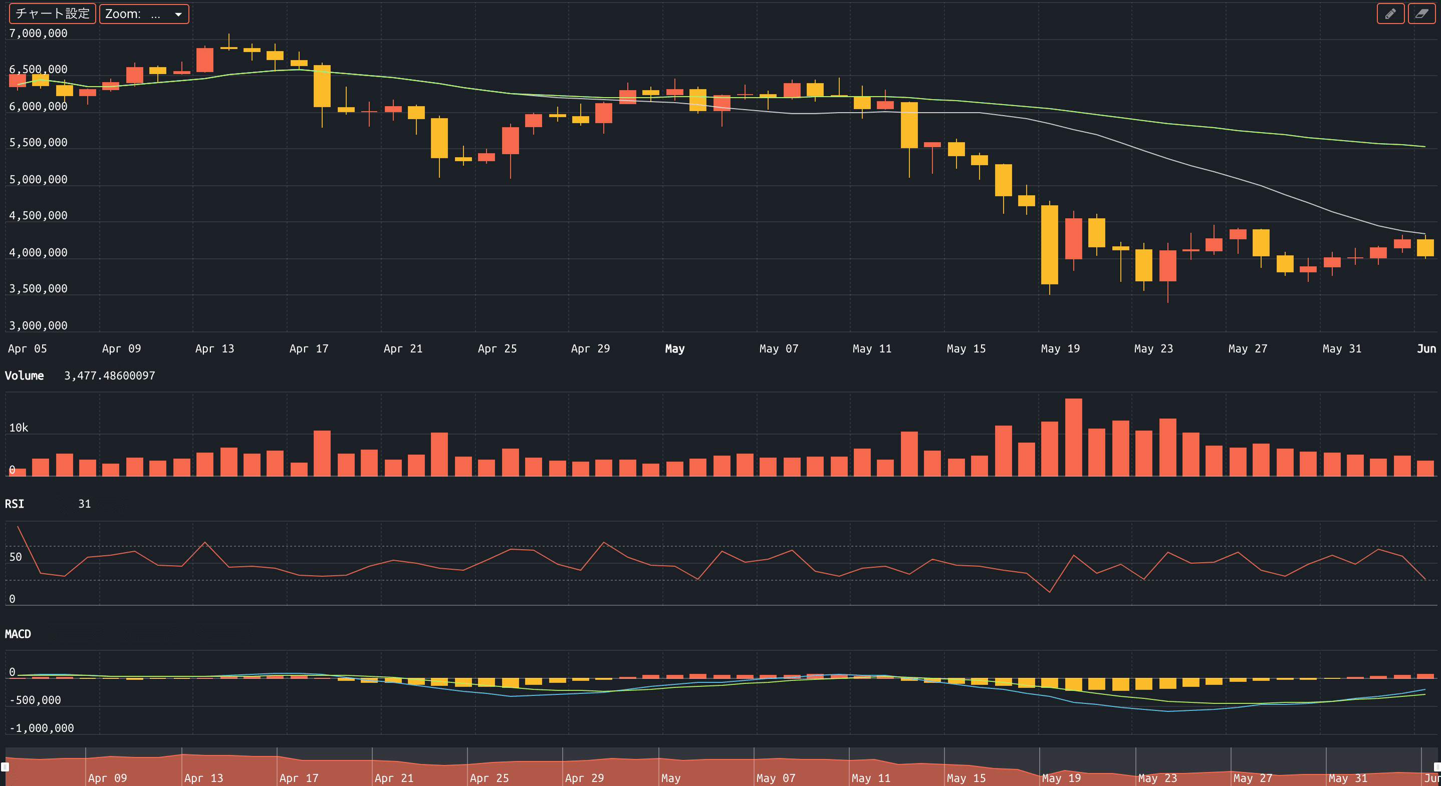Click the 50 level label on RSI chart

(15, 557)
